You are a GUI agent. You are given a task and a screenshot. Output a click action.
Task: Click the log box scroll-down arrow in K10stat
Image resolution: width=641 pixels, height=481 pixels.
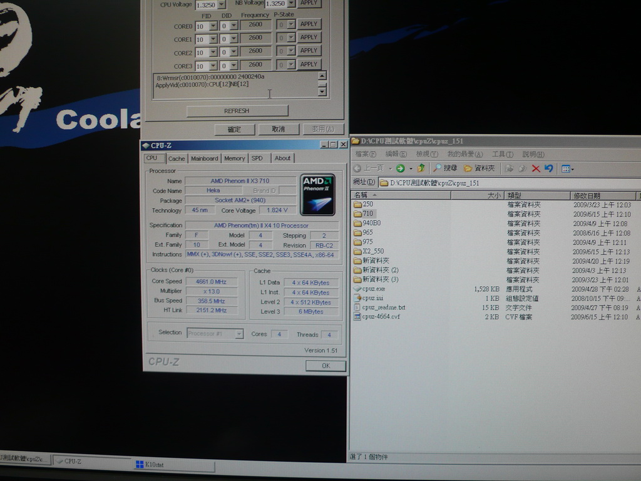tap(322, 92)
